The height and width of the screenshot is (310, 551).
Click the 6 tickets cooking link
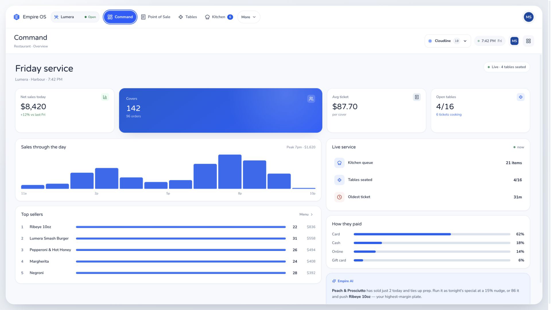pos(449,115)
